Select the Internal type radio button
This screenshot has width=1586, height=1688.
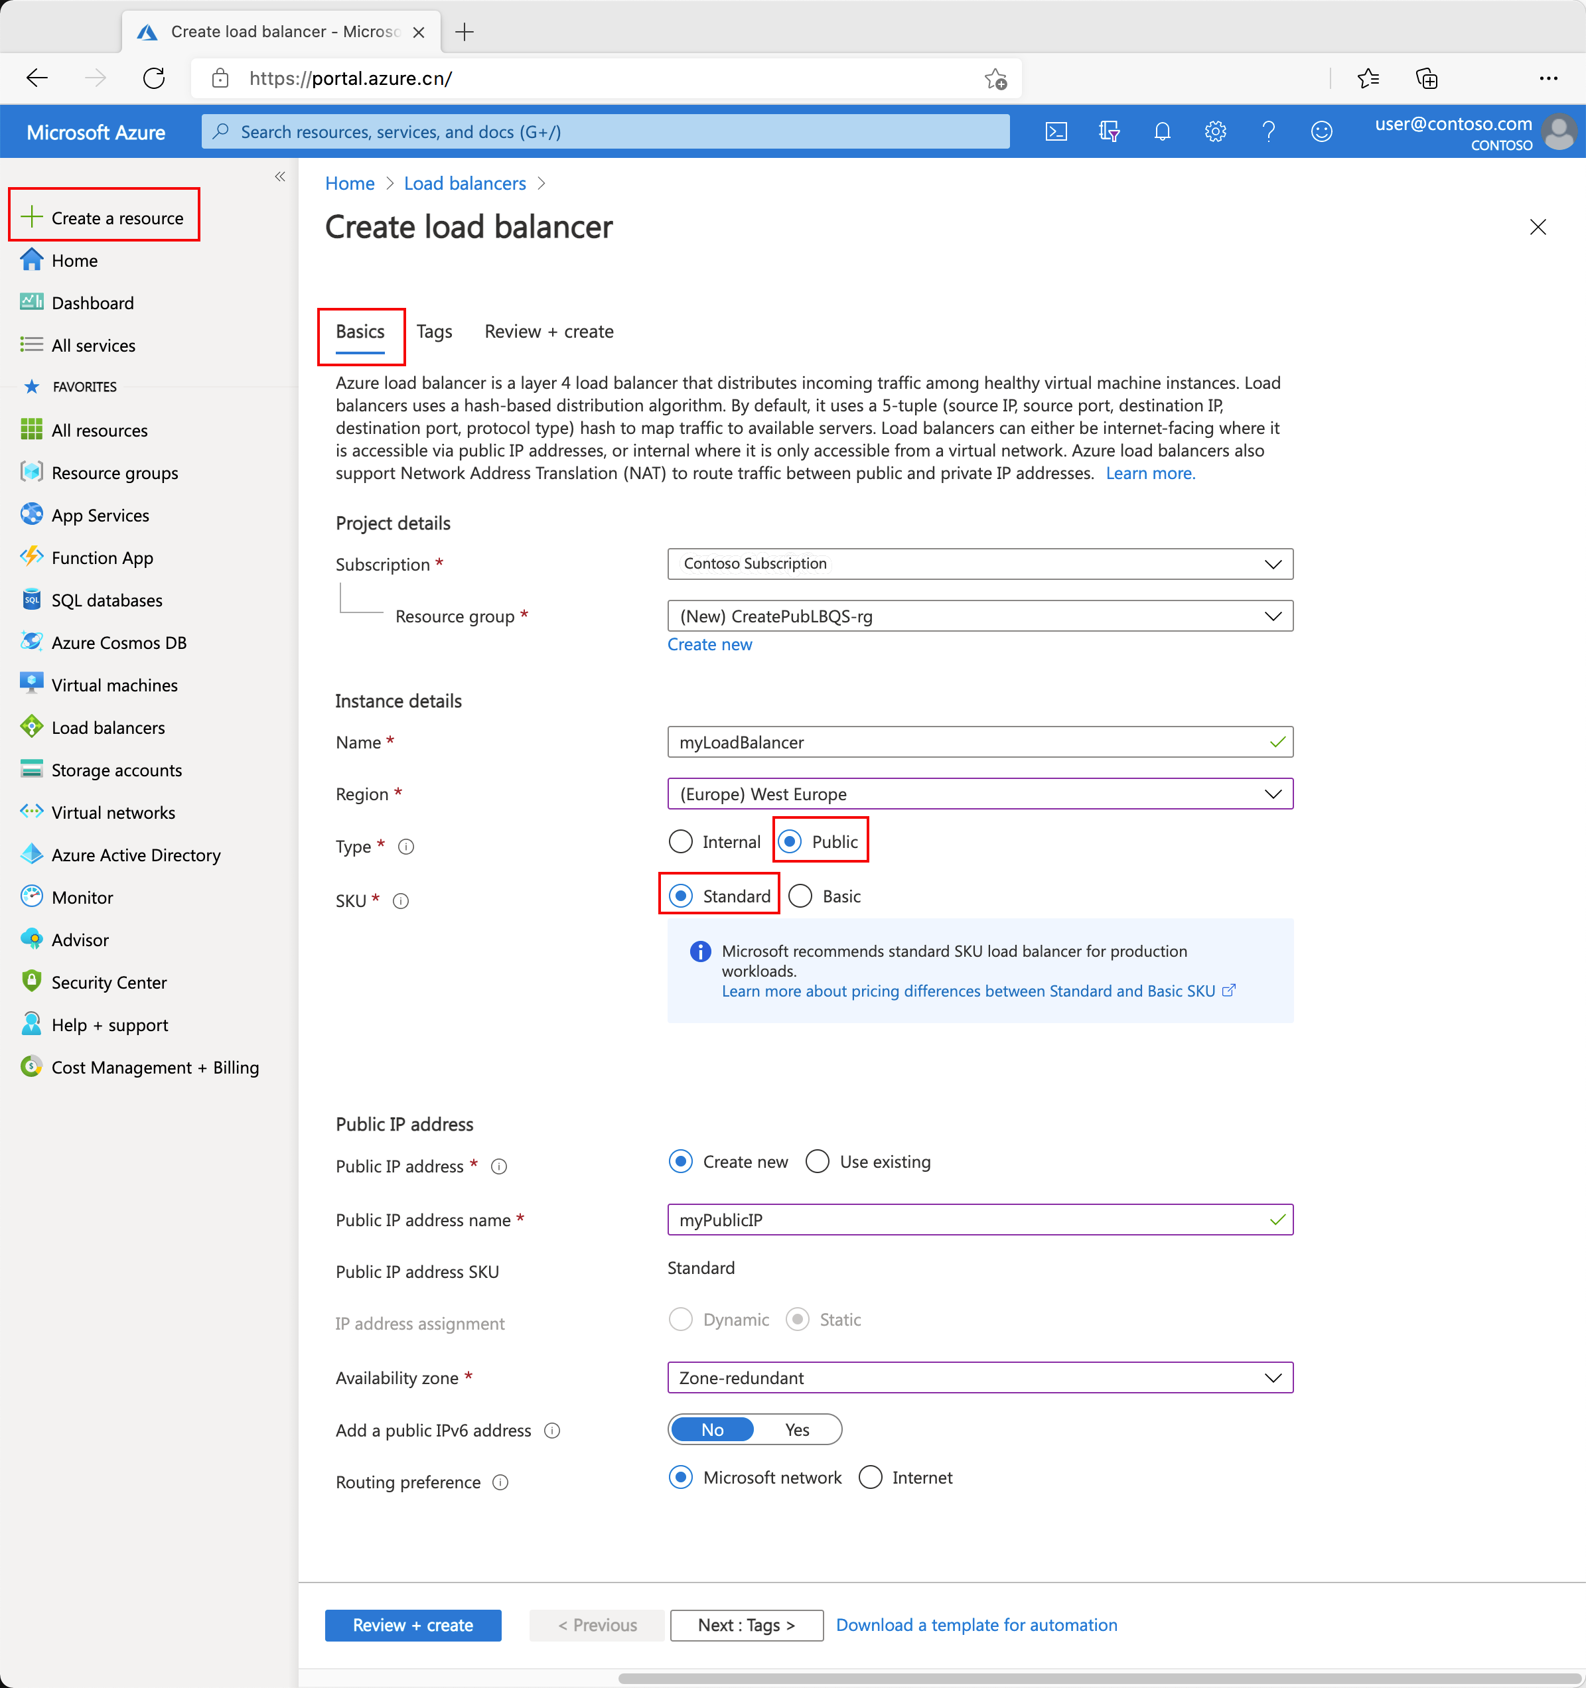click(681, 841)
